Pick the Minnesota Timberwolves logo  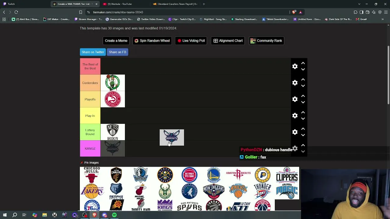(x=190, y=191)
